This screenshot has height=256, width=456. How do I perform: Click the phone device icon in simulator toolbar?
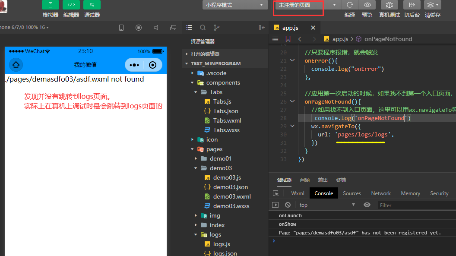121,28
